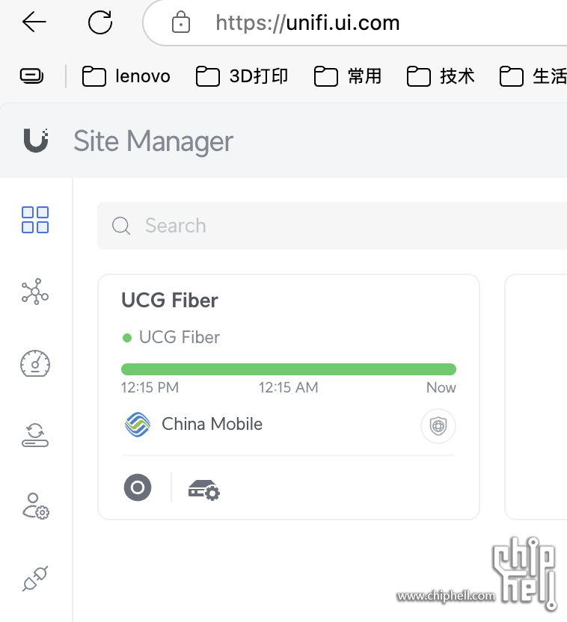567x622 pixels.
Task: Open the Network application circle icon
Action: 138,487
